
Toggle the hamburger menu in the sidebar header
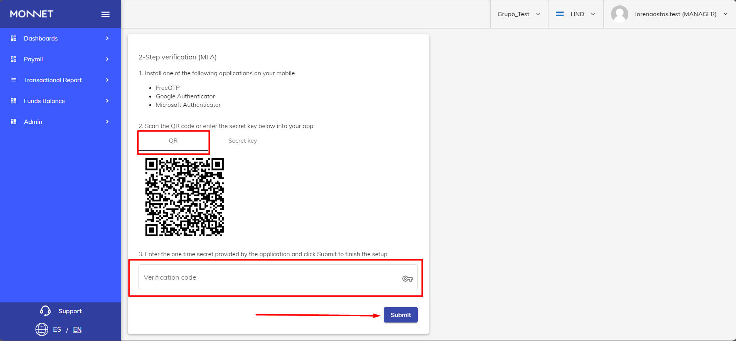click(x=105, y=14)
